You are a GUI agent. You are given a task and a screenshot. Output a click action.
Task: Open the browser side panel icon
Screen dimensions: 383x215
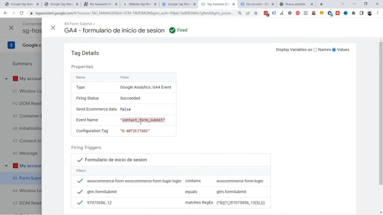362,13
